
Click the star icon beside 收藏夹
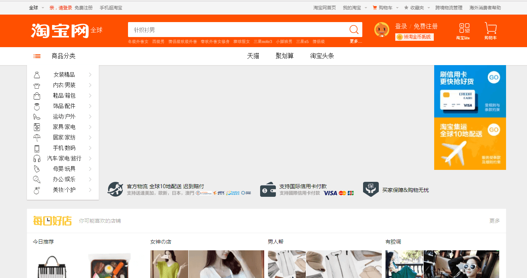point(406,7)
